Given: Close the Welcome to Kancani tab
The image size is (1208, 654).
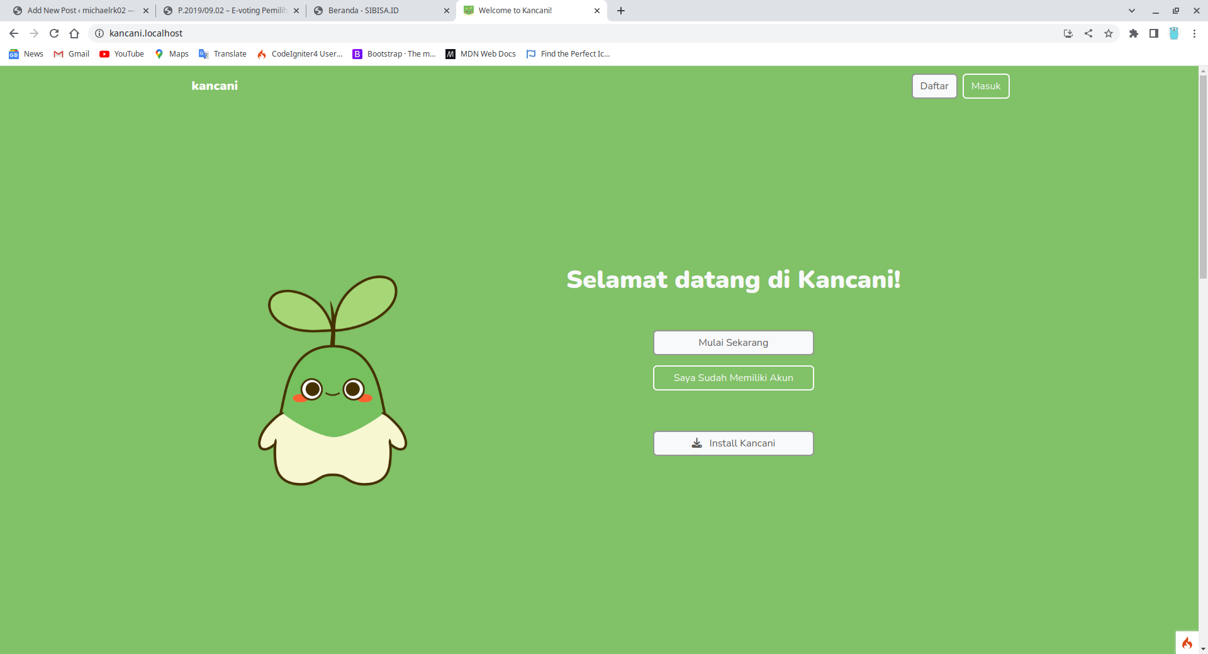Looking at the screenshot, I should (x=597, y=11).
